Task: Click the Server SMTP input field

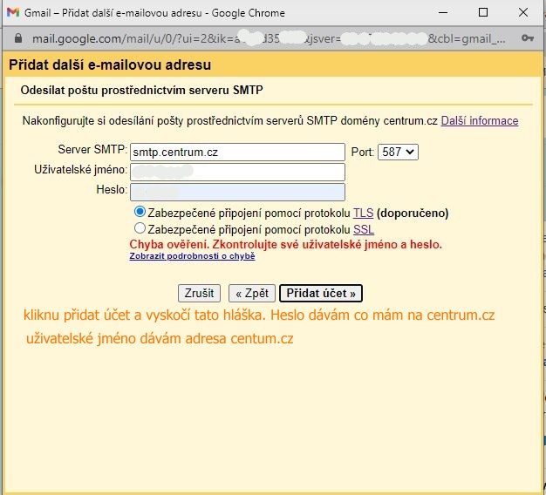Action: [237, 152]
